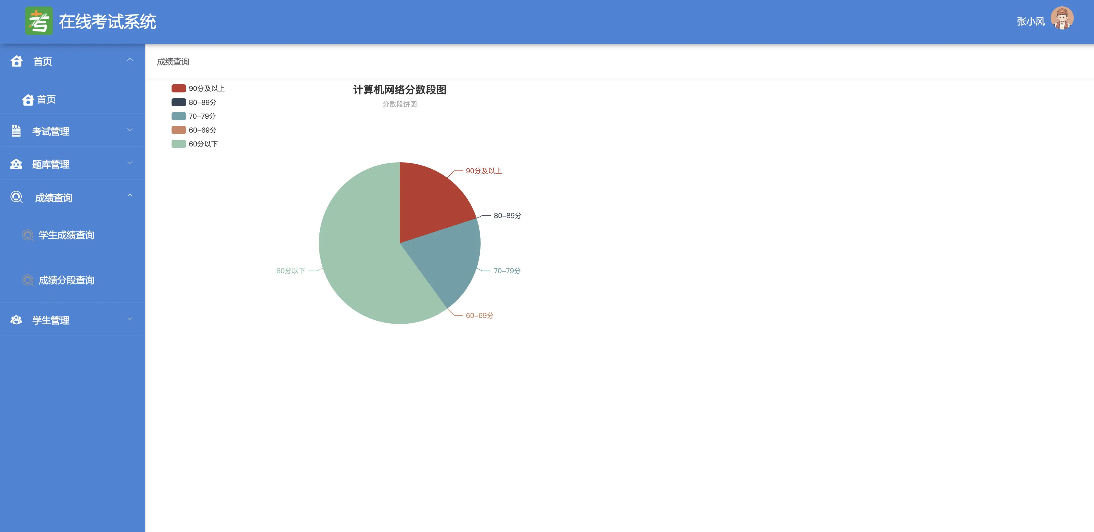
Task: Expand 考试管理 using its arrow
Action: pyautogui.click(x=130, y=129)
